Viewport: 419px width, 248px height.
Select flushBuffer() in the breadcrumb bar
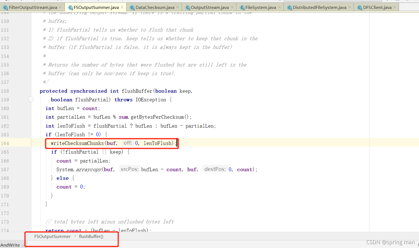[91, 237]
